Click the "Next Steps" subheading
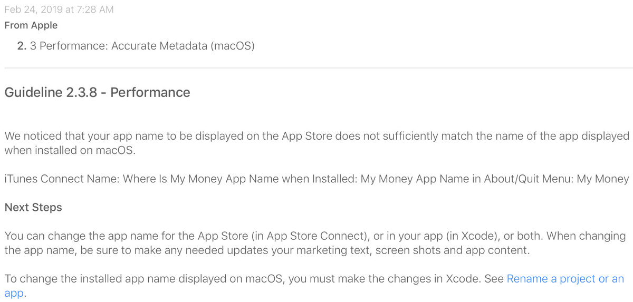This screenshot has height=302, width=633. 33,208
